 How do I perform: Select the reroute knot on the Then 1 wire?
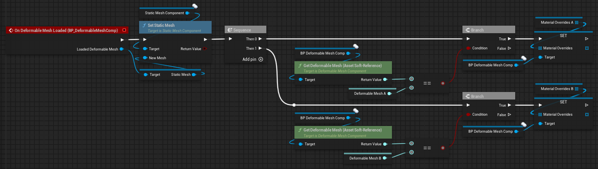tap(294, 105)
